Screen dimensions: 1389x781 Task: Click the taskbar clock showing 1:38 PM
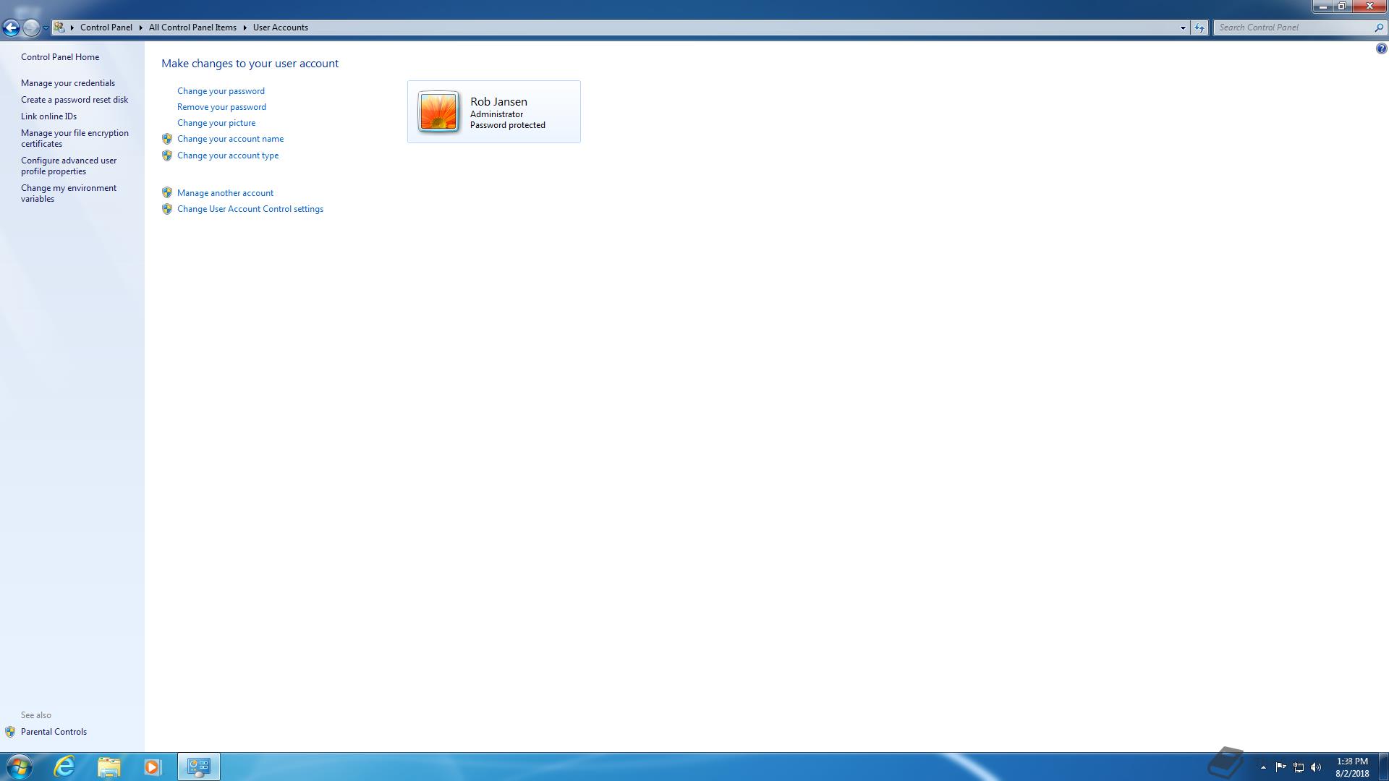point(1352,767)
